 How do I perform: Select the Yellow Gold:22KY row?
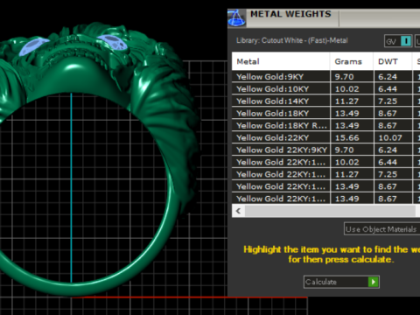[x=325, y=137]
